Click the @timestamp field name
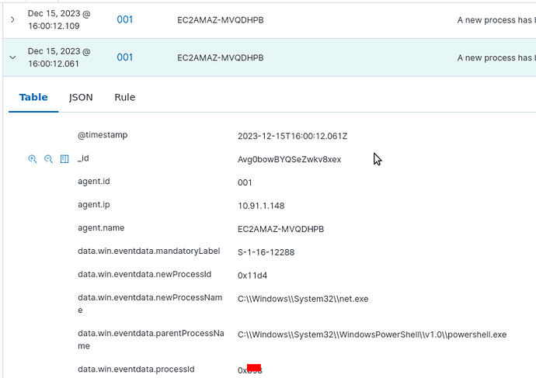This screenshot has height=378, width=536. pos(103,135)
